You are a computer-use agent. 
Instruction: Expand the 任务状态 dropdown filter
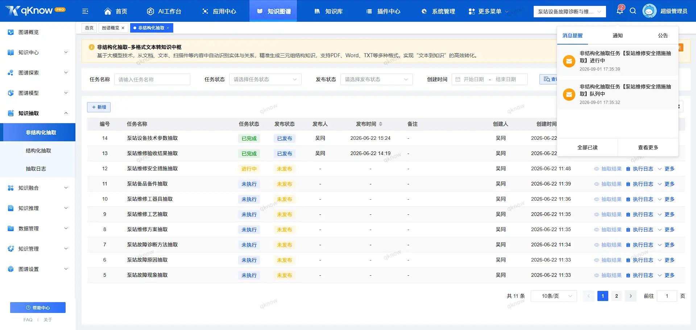point(265,79)
